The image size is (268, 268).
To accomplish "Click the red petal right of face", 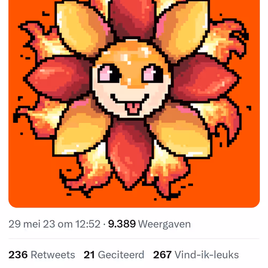I will click(205, 78).
